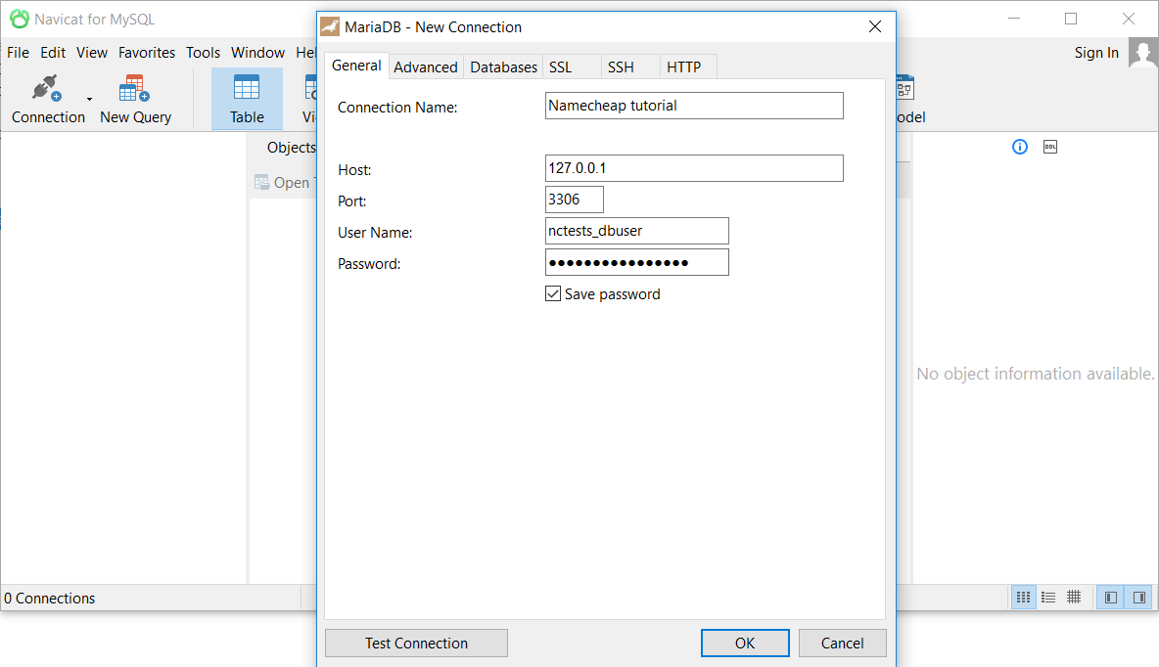1159x667 pixels.
Task: Switch to list view in status bar
Action: [x=1048, y=598]
